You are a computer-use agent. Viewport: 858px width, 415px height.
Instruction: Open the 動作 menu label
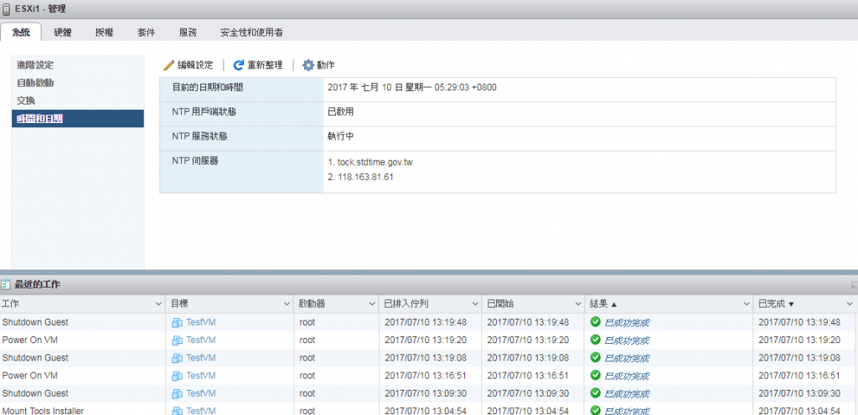[326, 65]
